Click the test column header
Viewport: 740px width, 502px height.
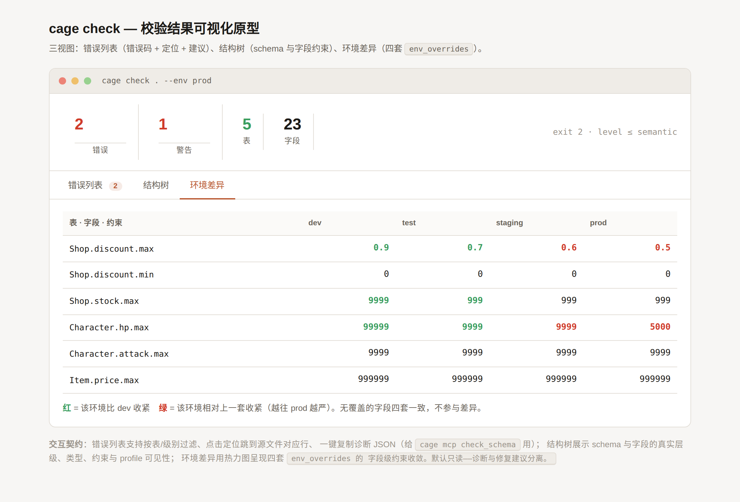pos(409,223)
